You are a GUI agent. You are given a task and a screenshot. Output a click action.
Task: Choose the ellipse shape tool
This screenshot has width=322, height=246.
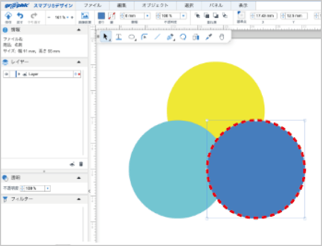[x=131, y=37]
